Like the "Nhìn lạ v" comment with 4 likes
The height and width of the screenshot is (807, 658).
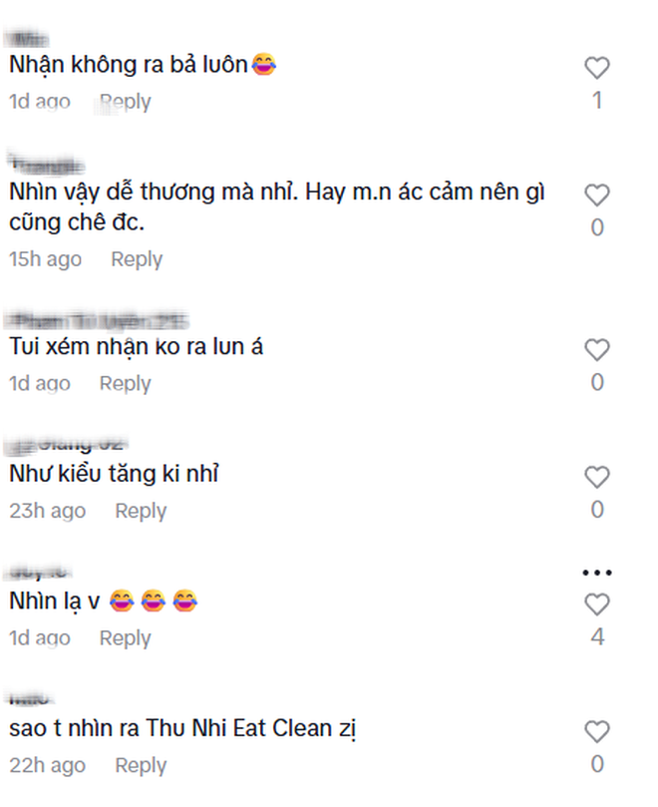tap(596, 604)
